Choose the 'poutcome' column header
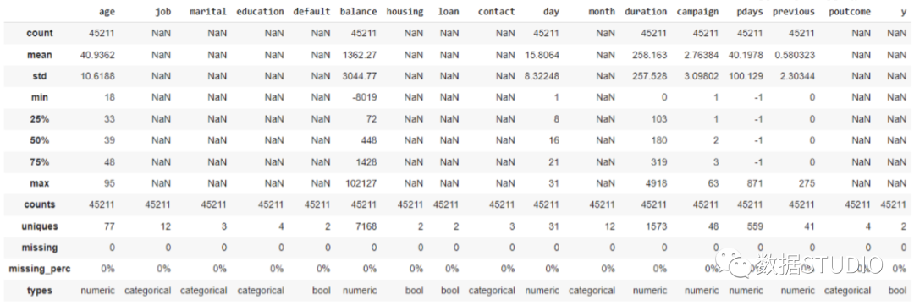Image resolution: width=914 pixels, height=305 pixels. 850,12
